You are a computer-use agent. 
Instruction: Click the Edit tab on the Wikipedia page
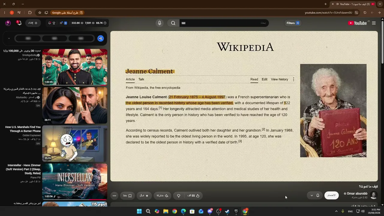tap(264, 79)
